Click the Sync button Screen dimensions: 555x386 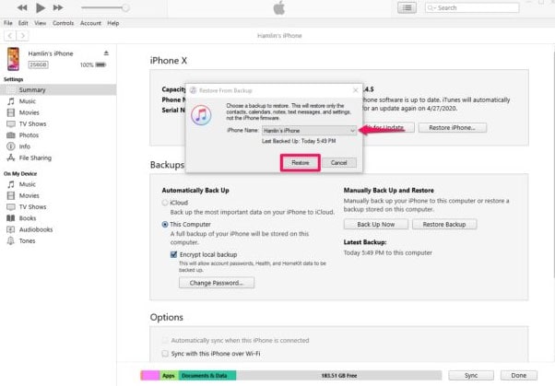point(471,375)
